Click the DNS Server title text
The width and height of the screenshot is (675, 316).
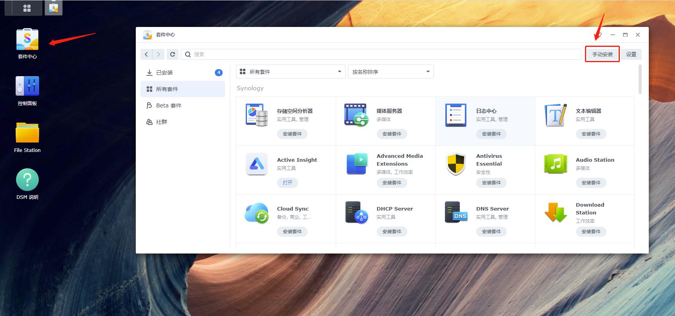[492, 209]
